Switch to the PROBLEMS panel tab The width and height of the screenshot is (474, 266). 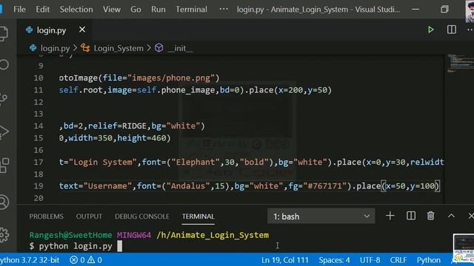point(46,216)
